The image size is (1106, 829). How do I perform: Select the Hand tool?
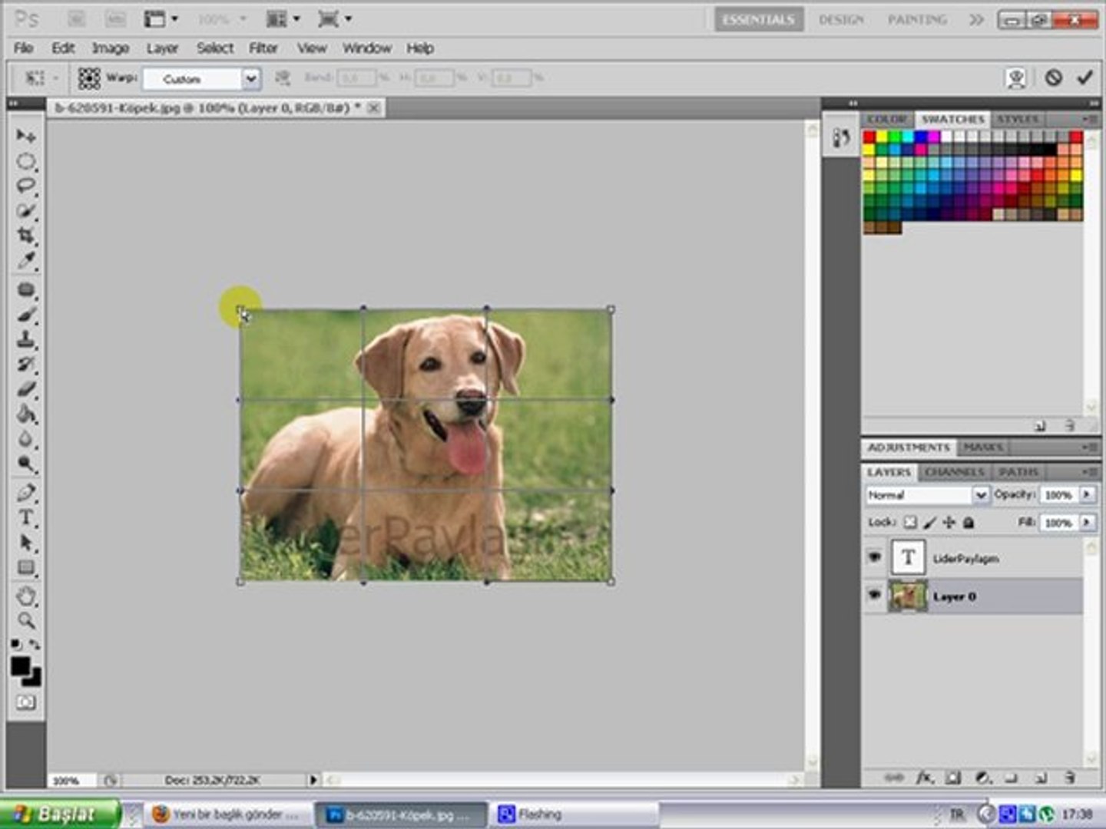coord(26,596)
